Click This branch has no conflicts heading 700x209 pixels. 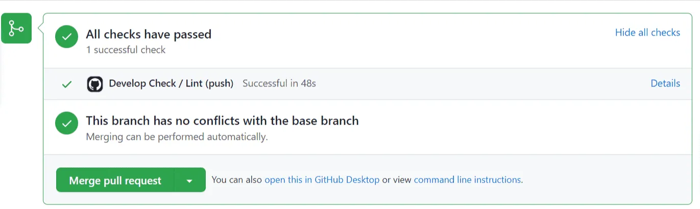(222, 121)
